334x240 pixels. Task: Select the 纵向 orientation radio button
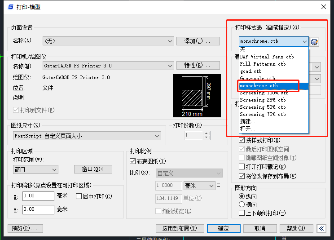pyautogui.click(x=242, y=196)
